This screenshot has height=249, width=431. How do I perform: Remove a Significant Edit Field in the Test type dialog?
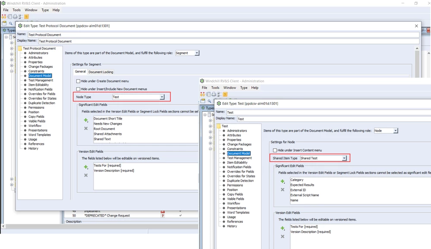pyautogui.click(x=282, y=189)
